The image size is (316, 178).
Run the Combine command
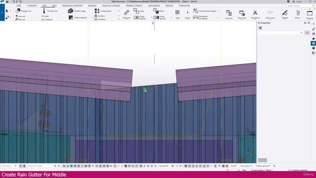47,20
